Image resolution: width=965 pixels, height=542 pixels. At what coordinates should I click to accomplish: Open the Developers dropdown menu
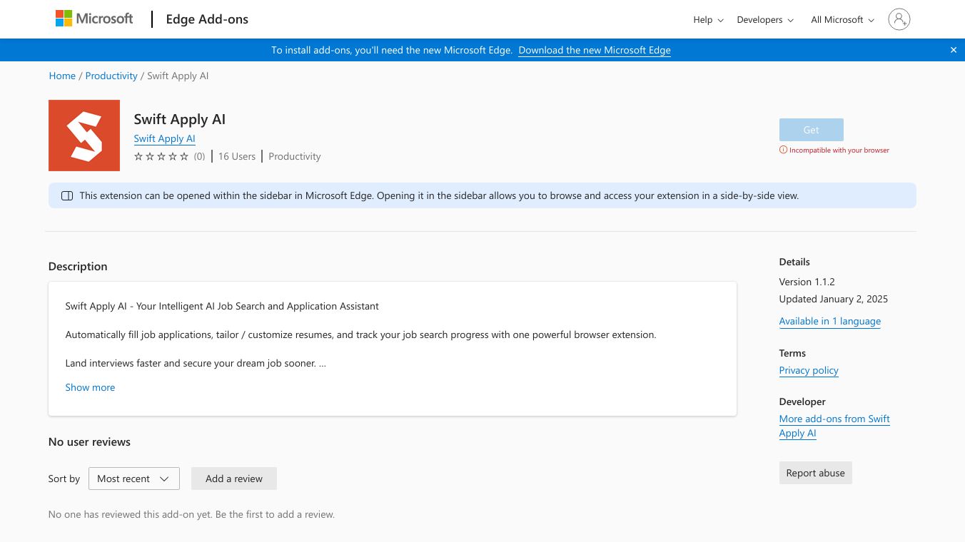[765, 20]
